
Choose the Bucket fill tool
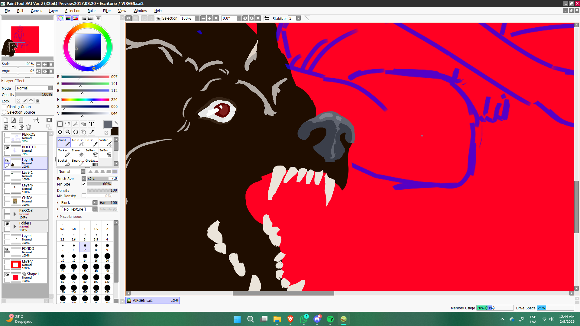pyautogui.click(x=64, y=163)
